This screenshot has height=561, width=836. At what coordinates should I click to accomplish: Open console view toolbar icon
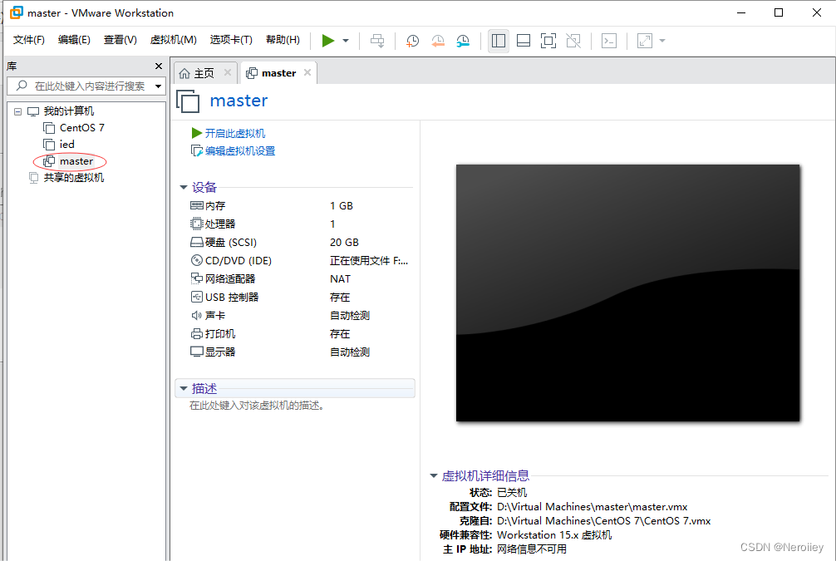pyautogui.click(x=609, y=41)
